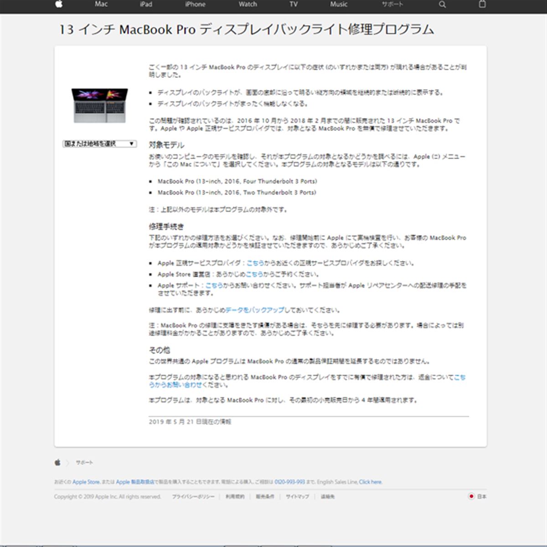547x547 pixels.
Task: Open the iPad menu item
Action: 146,4
